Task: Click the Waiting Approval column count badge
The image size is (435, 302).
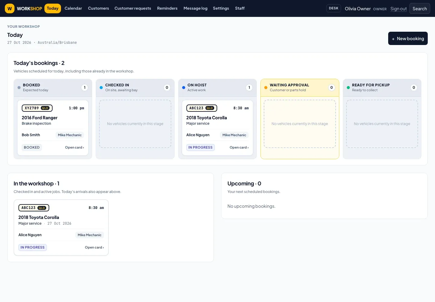Action: (x=331, y=88)
